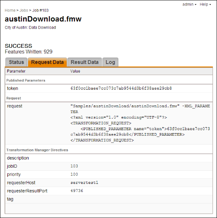Go to Home breadcrumb link
Viewport: 217px width, 218px height.
[10, 10]
